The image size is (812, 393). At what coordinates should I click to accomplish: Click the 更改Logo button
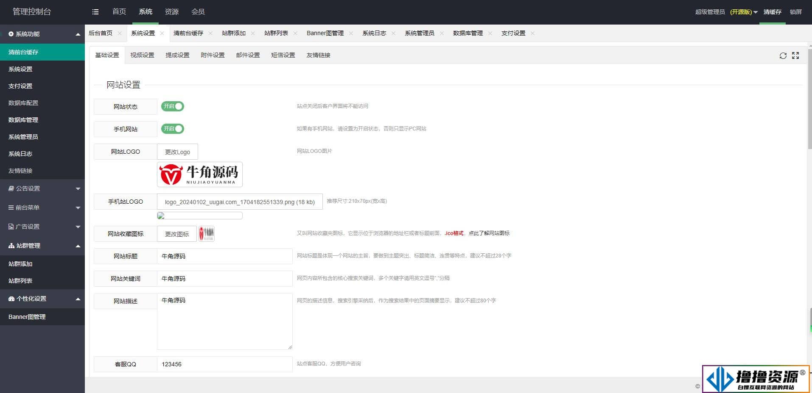(177, 152)
